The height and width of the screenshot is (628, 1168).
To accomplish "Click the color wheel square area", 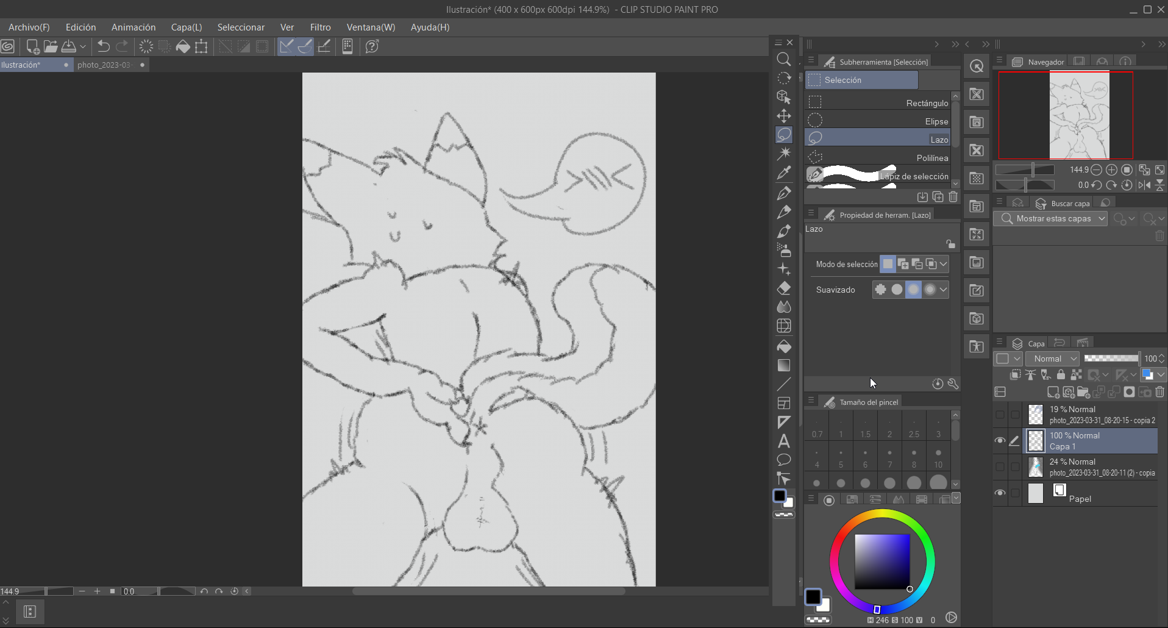I will [882, 562].
